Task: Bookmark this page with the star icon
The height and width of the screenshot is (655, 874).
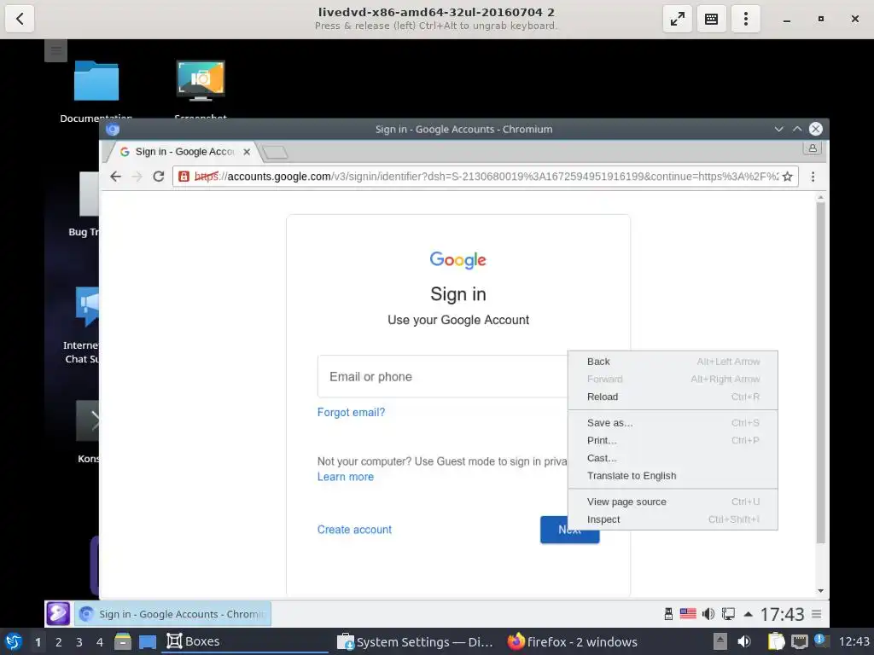Action: [x=787, y=177]
